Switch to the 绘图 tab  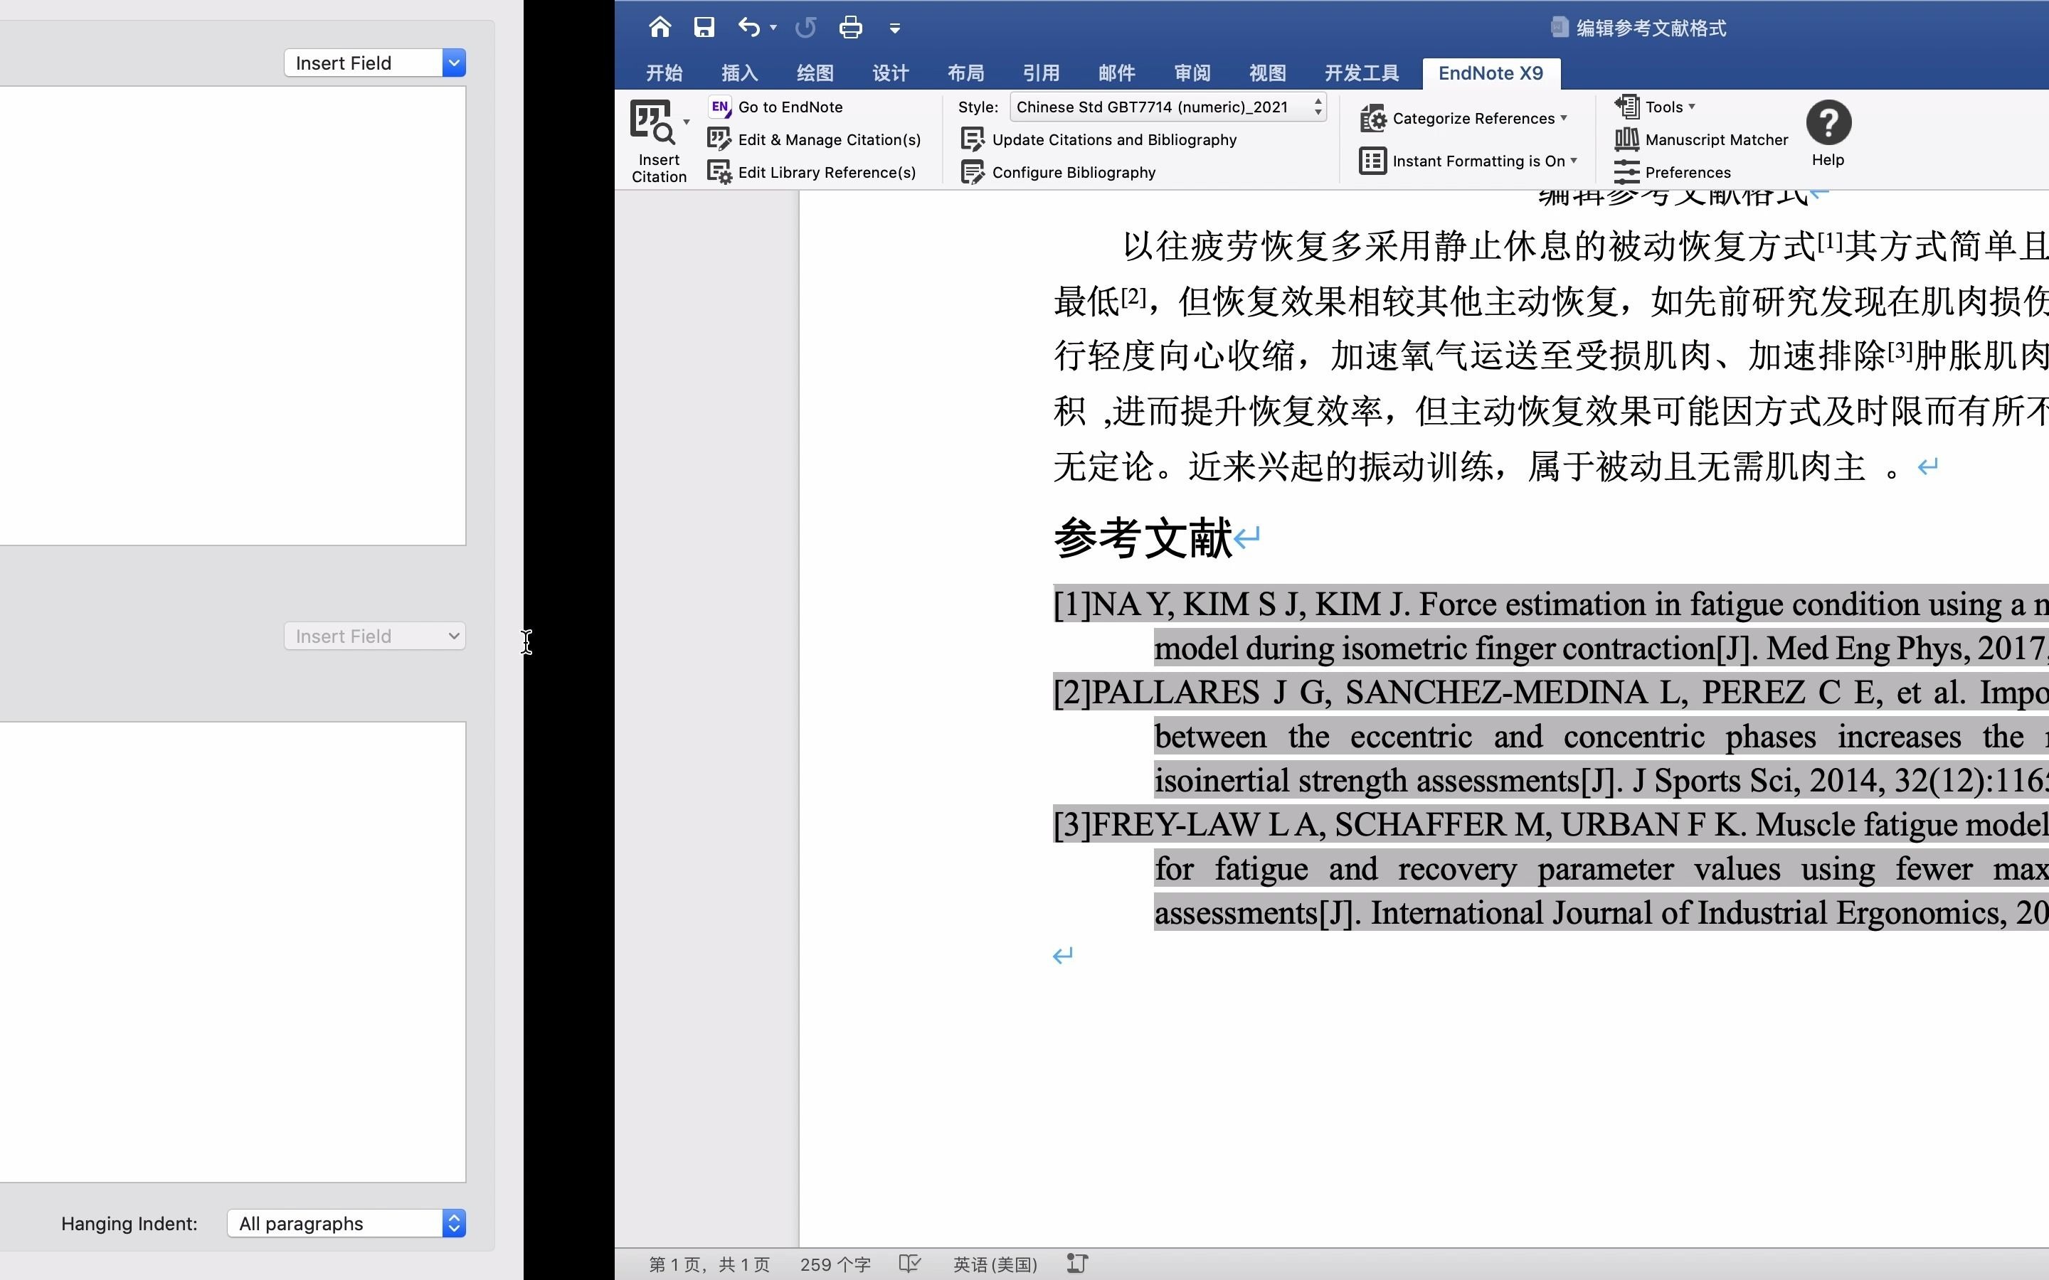(x=815, y=73)
